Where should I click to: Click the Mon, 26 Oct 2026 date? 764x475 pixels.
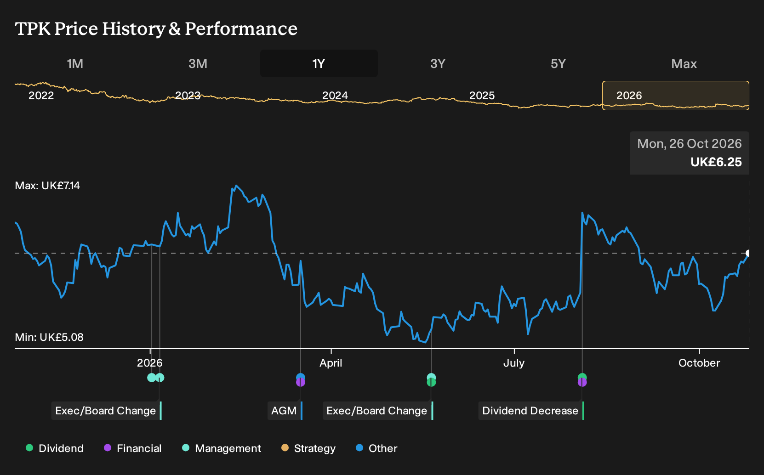690,144
